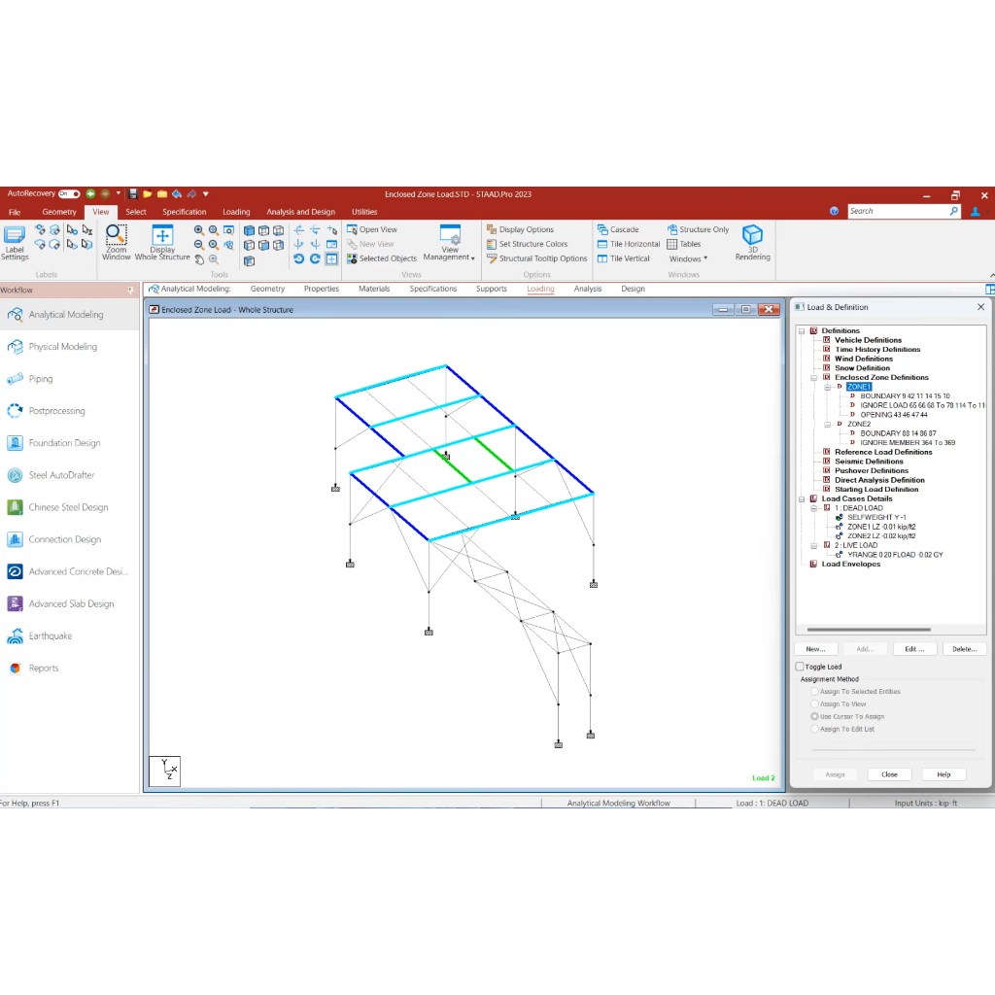The width and height of the screenshot is (995, 995).
Task: Click the Zoom Window tool
Action: 116,242
